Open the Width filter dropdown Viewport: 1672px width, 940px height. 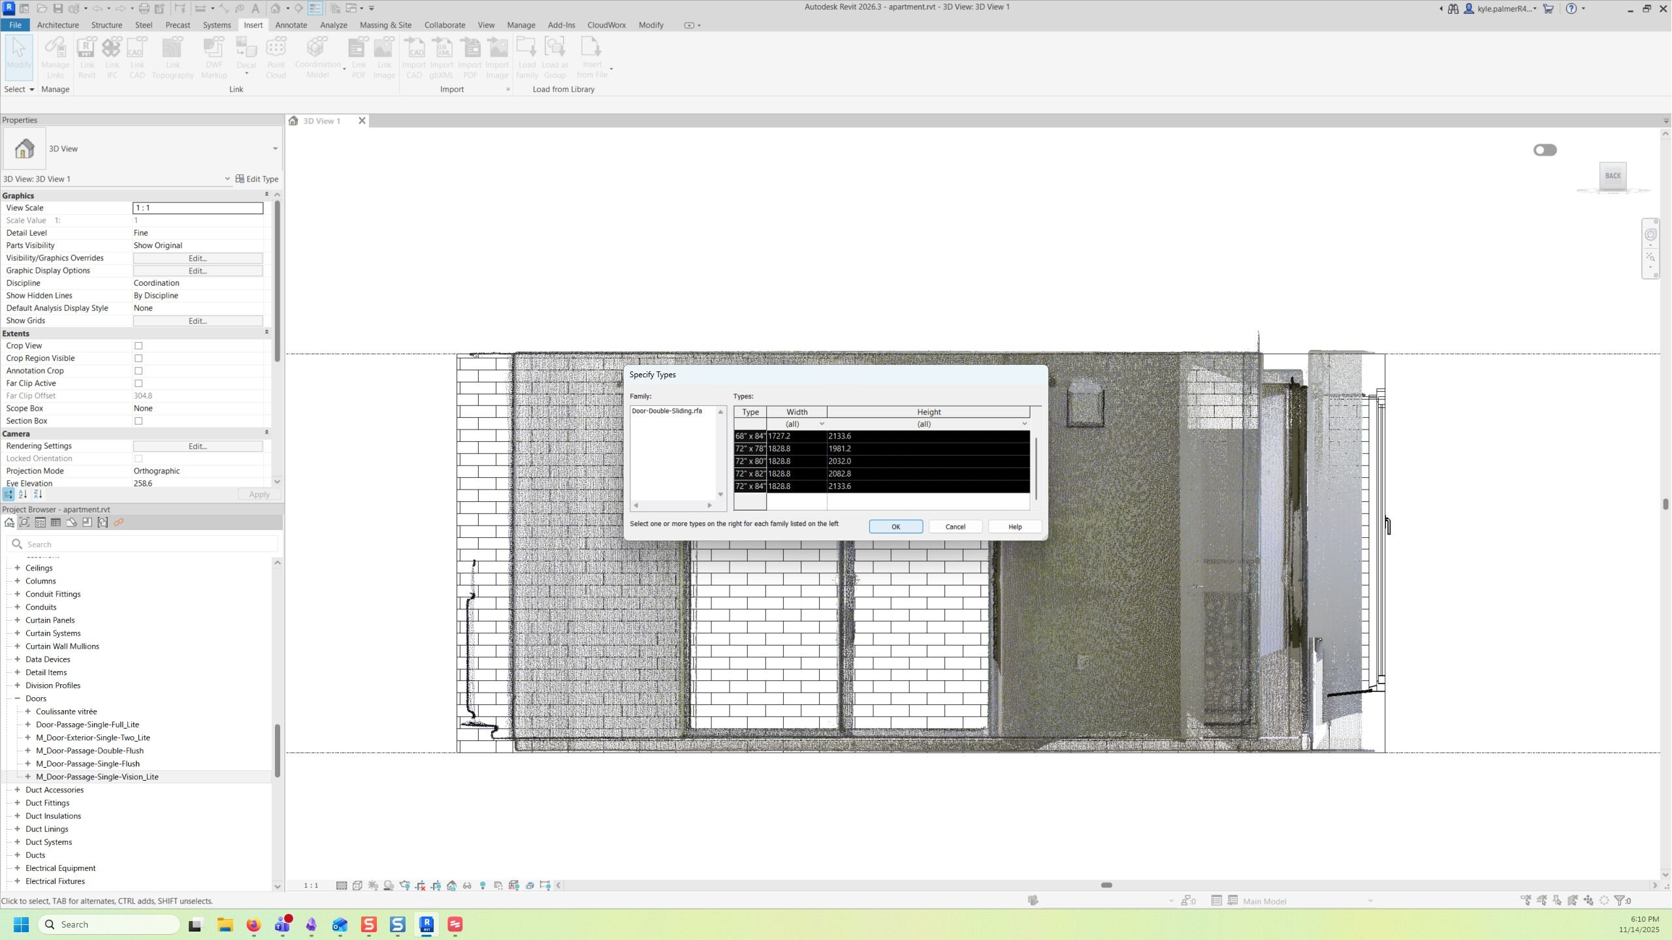tap(821, 424)
